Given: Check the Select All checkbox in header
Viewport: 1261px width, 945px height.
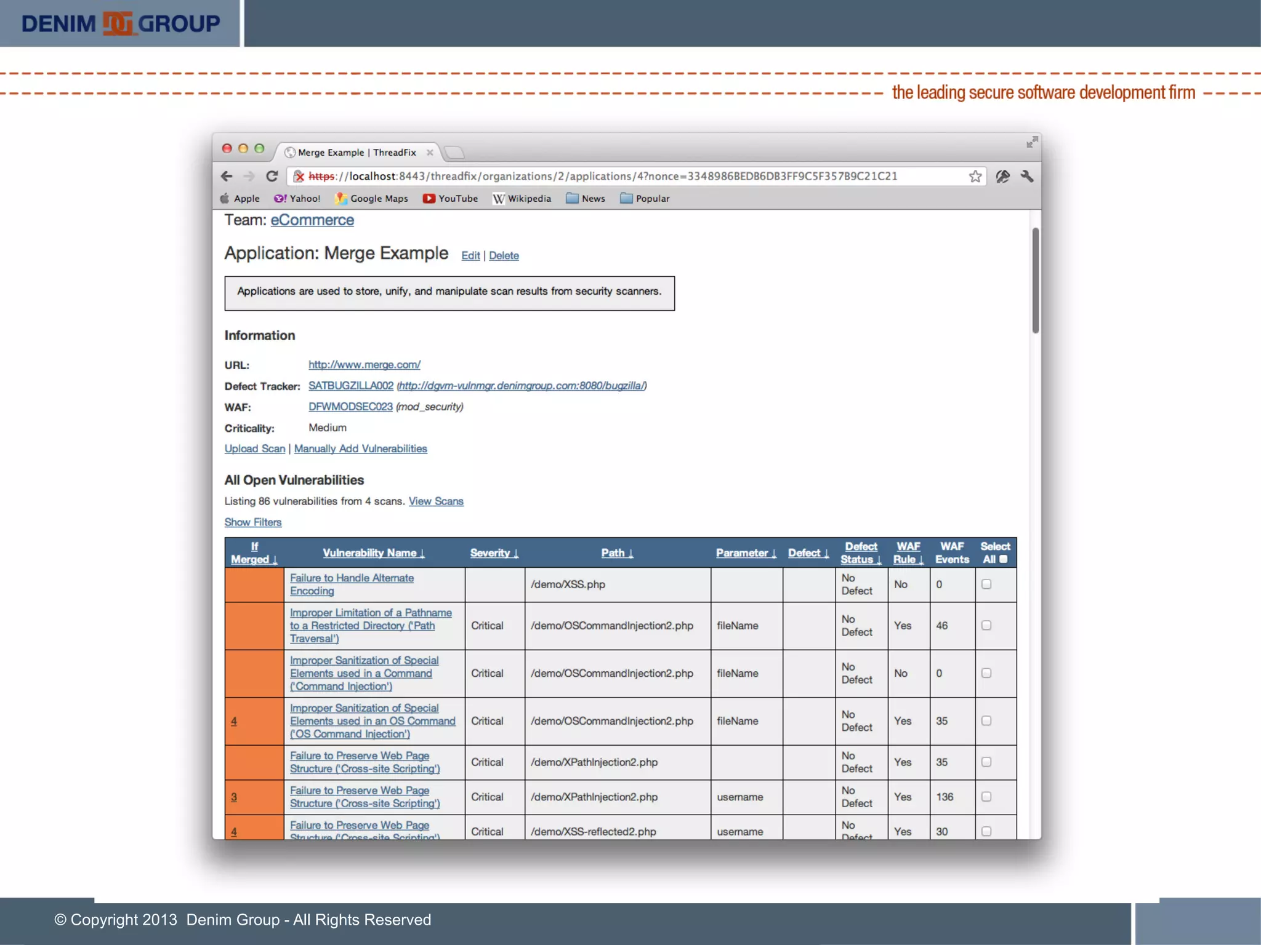Looking at the screenshot, I should (1003, 559).
